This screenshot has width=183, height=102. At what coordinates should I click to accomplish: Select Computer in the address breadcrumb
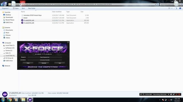click(16, 5)
